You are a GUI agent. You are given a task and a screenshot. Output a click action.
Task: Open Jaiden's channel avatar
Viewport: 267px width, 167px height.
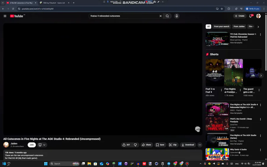click(x=6, y=145)
